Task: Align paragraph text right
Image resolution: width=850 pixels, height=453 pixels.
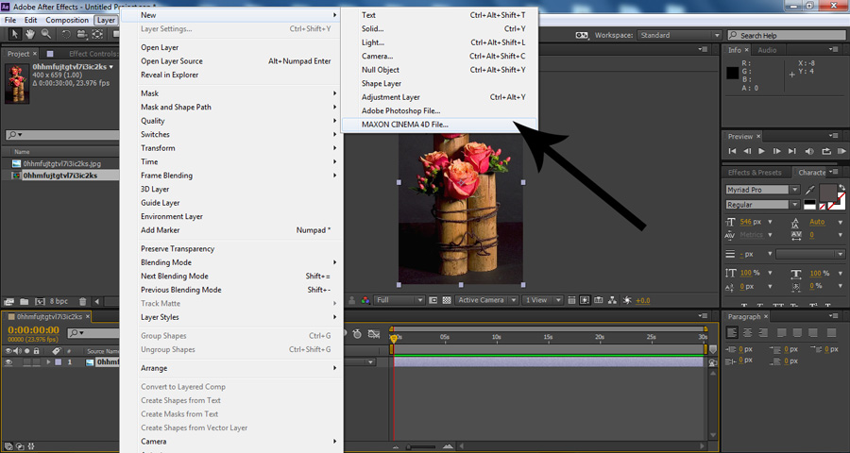Action: (x=763, y=333)
